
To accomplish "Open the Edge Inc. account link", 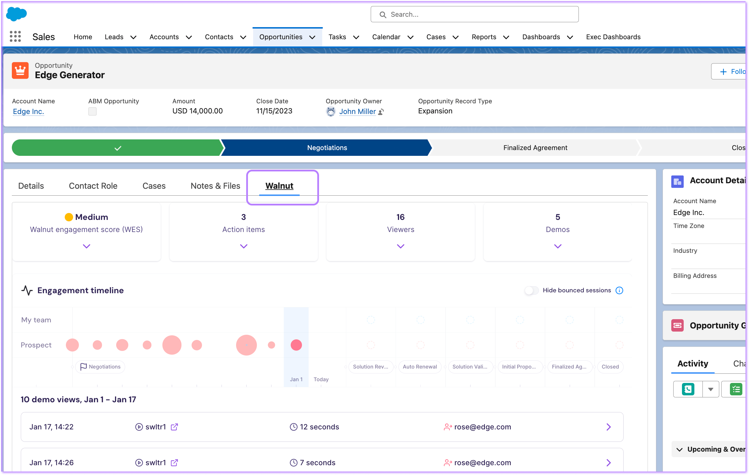I will (x=28, y=111).
